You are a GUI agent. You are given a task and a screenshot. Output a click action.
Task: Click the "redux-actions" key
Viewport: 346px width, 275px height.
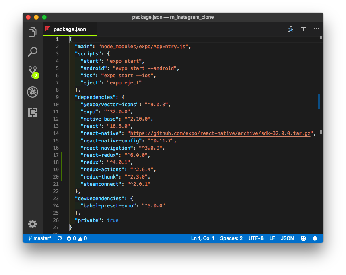pos(102,170)
